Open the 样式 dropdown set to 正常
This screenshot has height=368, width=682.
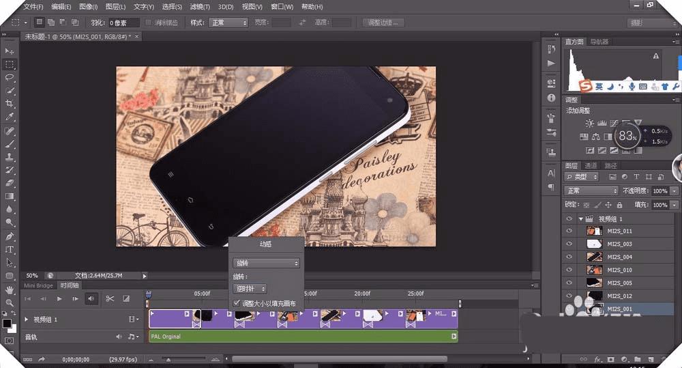tap(228, 23)
